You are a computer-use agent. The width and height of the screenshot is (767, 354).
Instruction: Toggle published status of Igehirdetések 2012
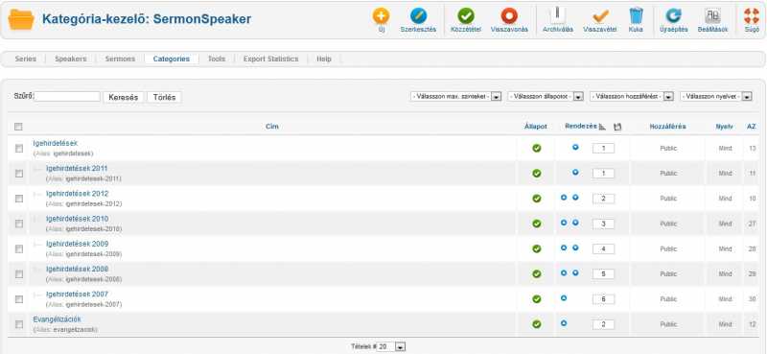[537, 199]
